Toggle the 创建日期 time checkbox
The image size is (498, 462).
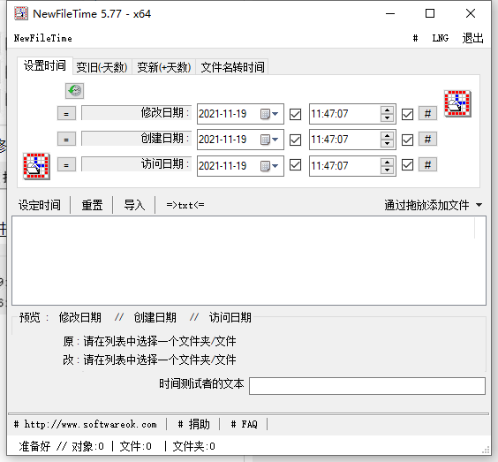coord(407,140)
